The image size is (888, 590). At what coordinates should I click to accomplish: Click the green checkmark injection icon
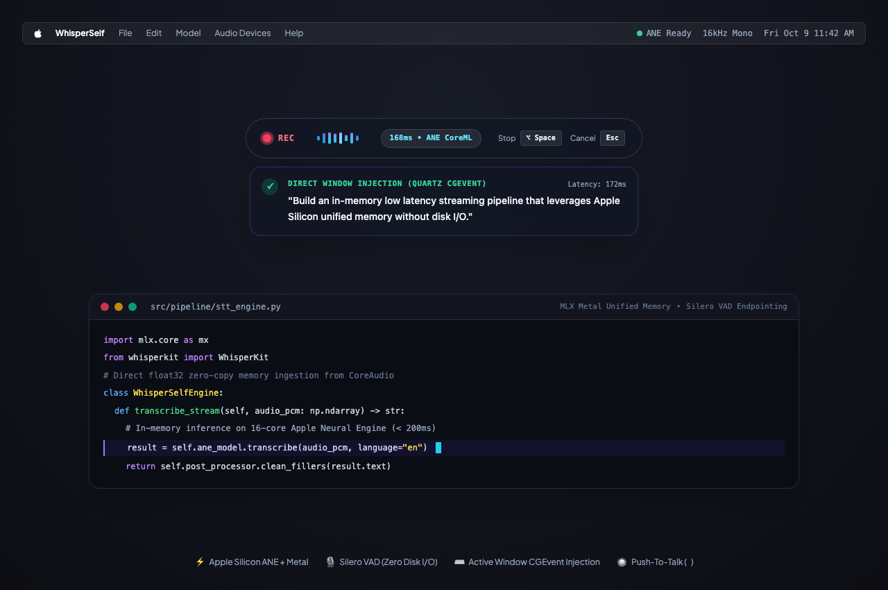point(270,187)
